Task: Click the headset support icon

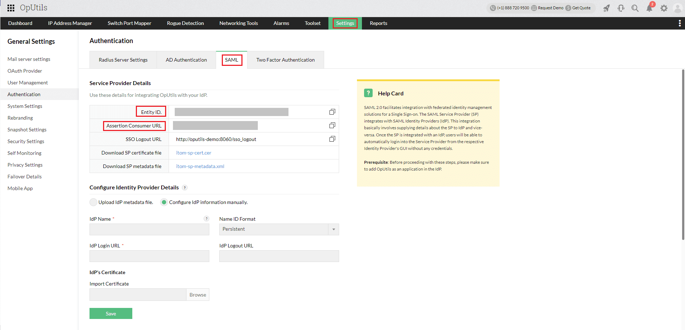Action: [621, 8]
